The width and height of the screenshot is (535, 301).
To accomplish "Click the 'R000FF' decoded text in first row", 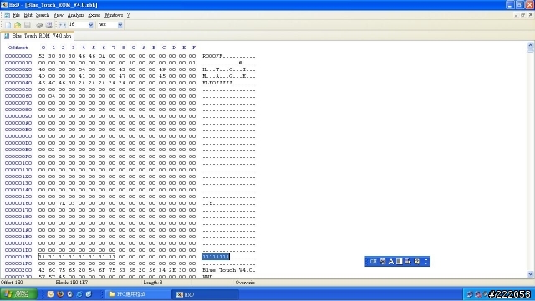I will pos(212,56).
